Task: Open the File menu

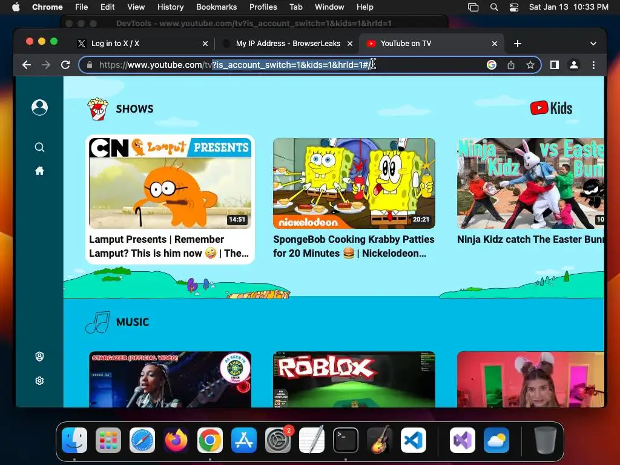Action: click(82, 7)
